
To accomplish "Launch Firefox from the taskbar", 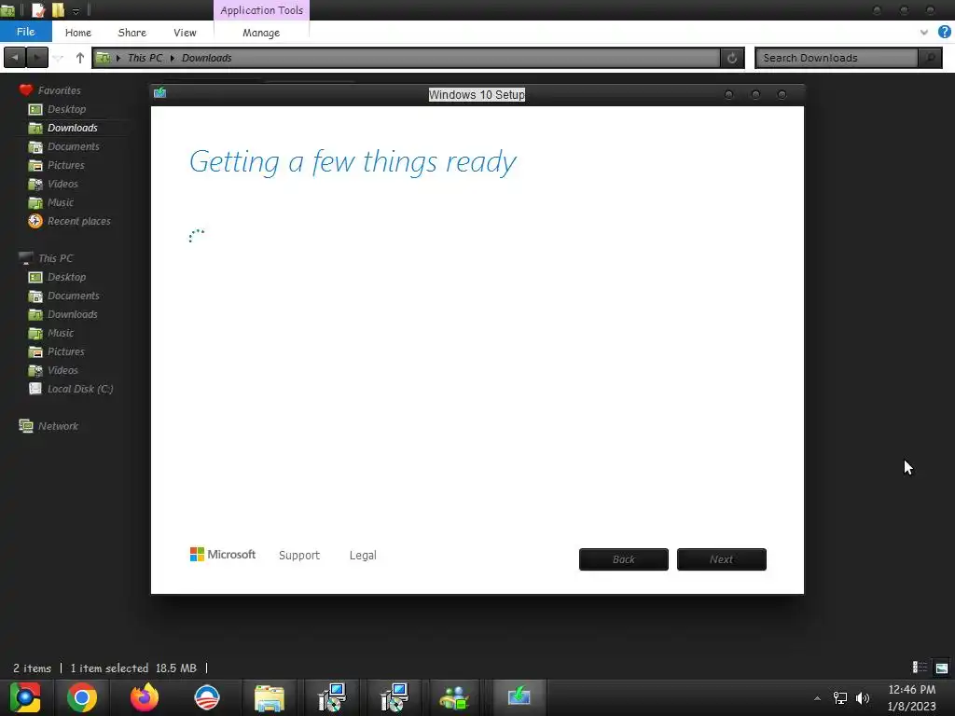I will click(x=145, y=697).
